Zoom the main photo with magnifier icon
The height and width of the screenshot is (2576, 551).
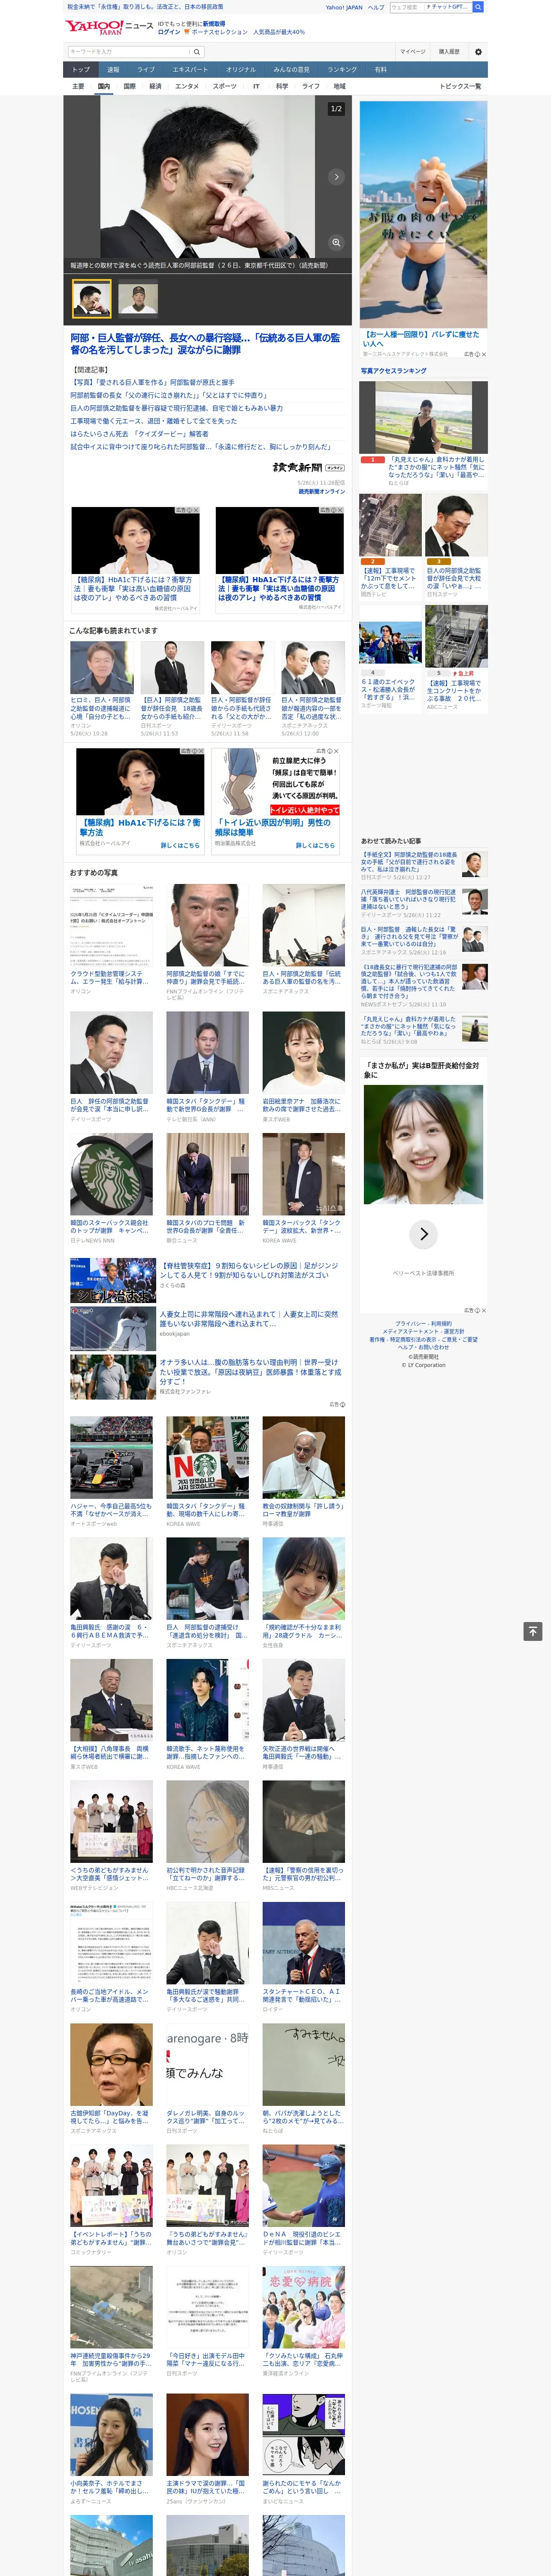pyautogui.click(x=336, y=242)
